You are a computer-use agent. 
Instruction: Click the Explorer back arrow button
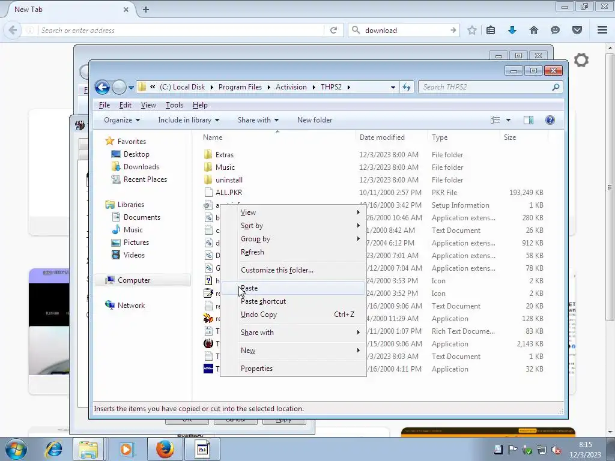pos(102,87)
